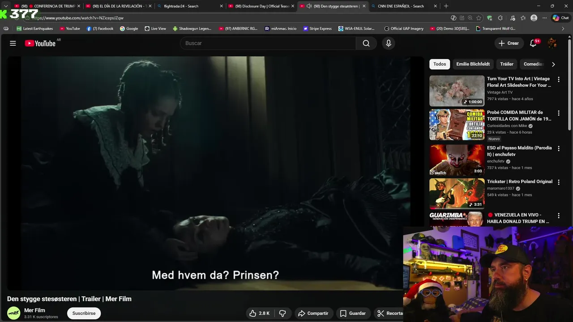This screenshot has width=573, height=322.
Task: Switch to CONFERENCIA DE TRUMP tab
Action: point(47,6)
